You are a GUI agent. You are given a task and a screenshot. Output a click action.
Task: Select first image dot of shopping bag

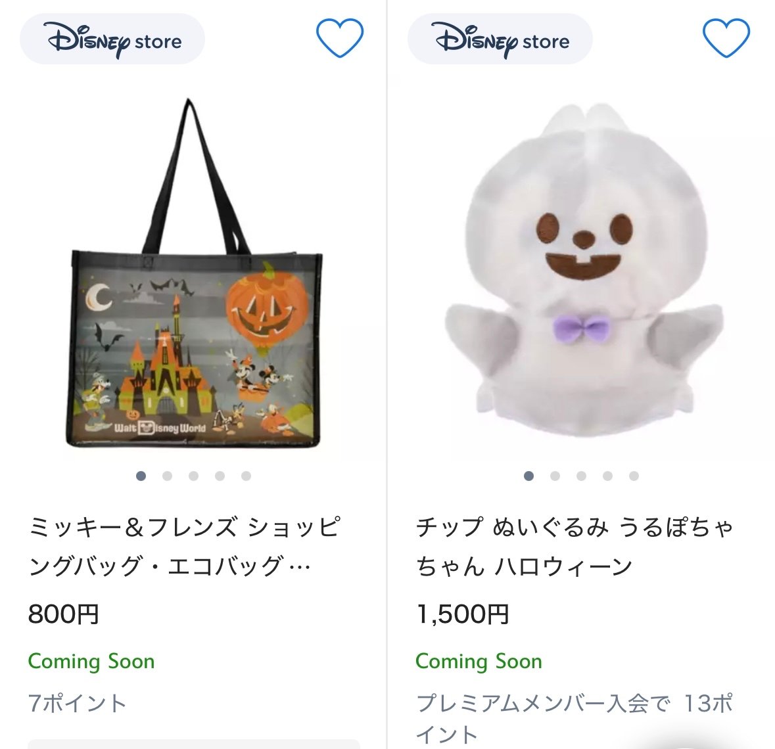[x=141, y=476]
